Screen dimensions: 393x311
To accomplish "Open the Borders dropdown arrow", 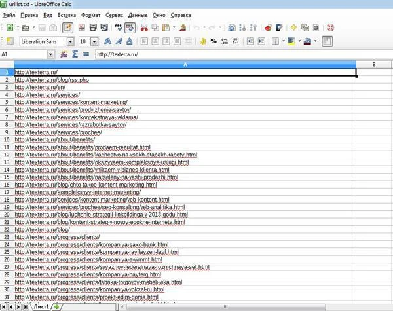I will [x=284, y=41].
